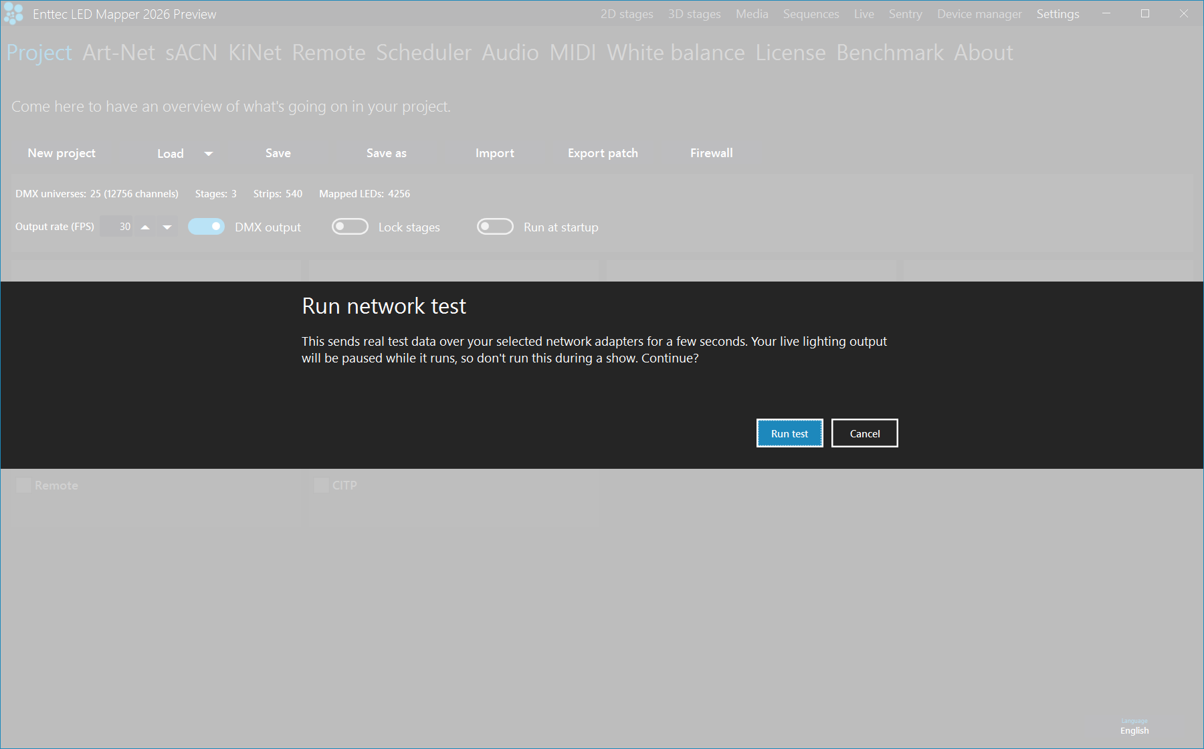Open the 2D stages section
Viewport: 1204px width, 749px height.
[627, 14]
